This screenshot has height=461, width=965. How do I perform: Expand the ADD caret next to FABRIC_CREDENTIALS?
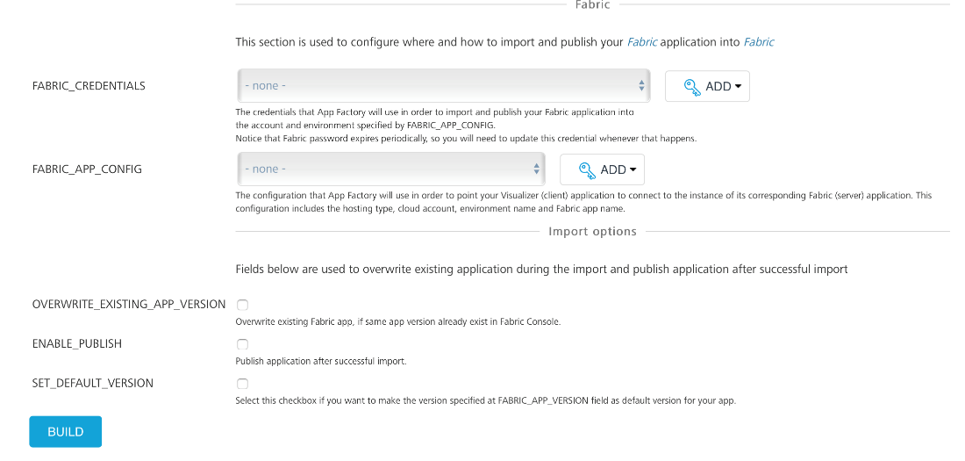(738, 87)
